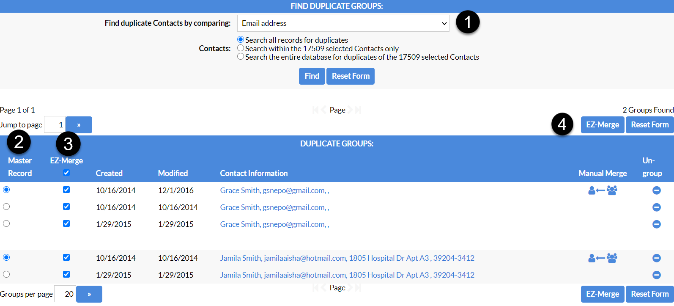Go to last page in bottom pager
Image resolution: width=674 pixels, height=306 pixels.
tap(358, 288)
